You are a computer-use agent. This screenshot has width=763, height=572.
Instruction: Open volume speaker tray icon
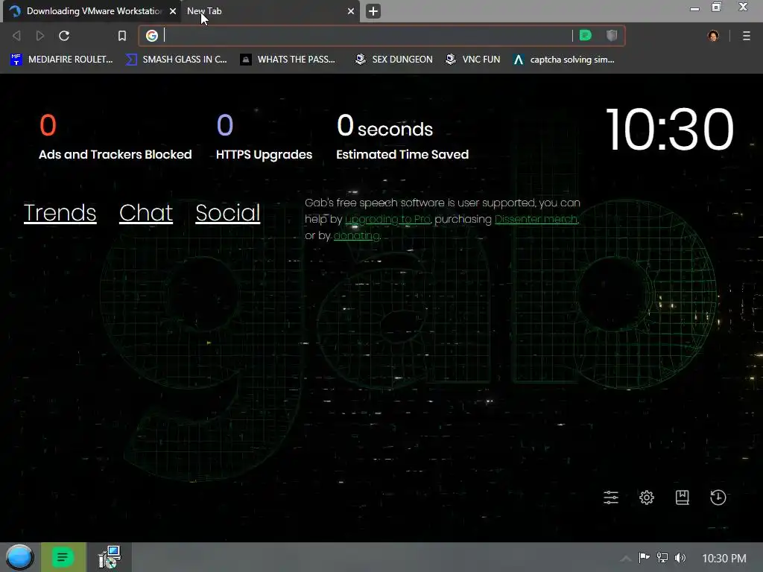pos(680,558)
